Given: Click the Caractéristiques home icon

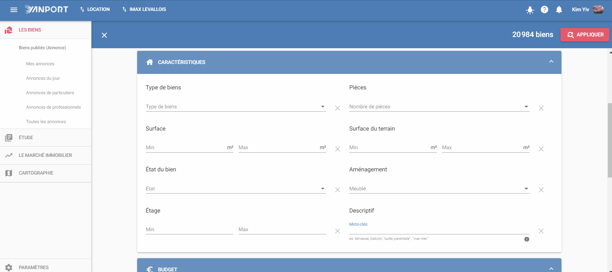Looking at the screenshot, I should [x=150, y=62].
